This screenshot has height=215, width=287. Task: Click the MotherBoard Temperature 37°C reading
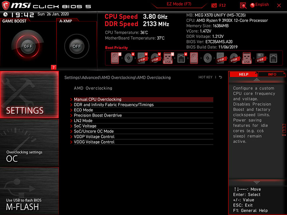click(x=135, y=38)
